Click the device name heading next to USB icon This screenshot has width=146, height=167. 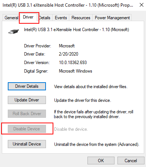[x=77, y=30]
